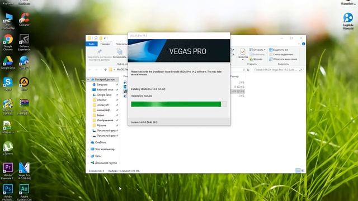Open the WinRAR archive desktop icon
The width and height of the screenshot is (358, 201).
click(24, 107)
